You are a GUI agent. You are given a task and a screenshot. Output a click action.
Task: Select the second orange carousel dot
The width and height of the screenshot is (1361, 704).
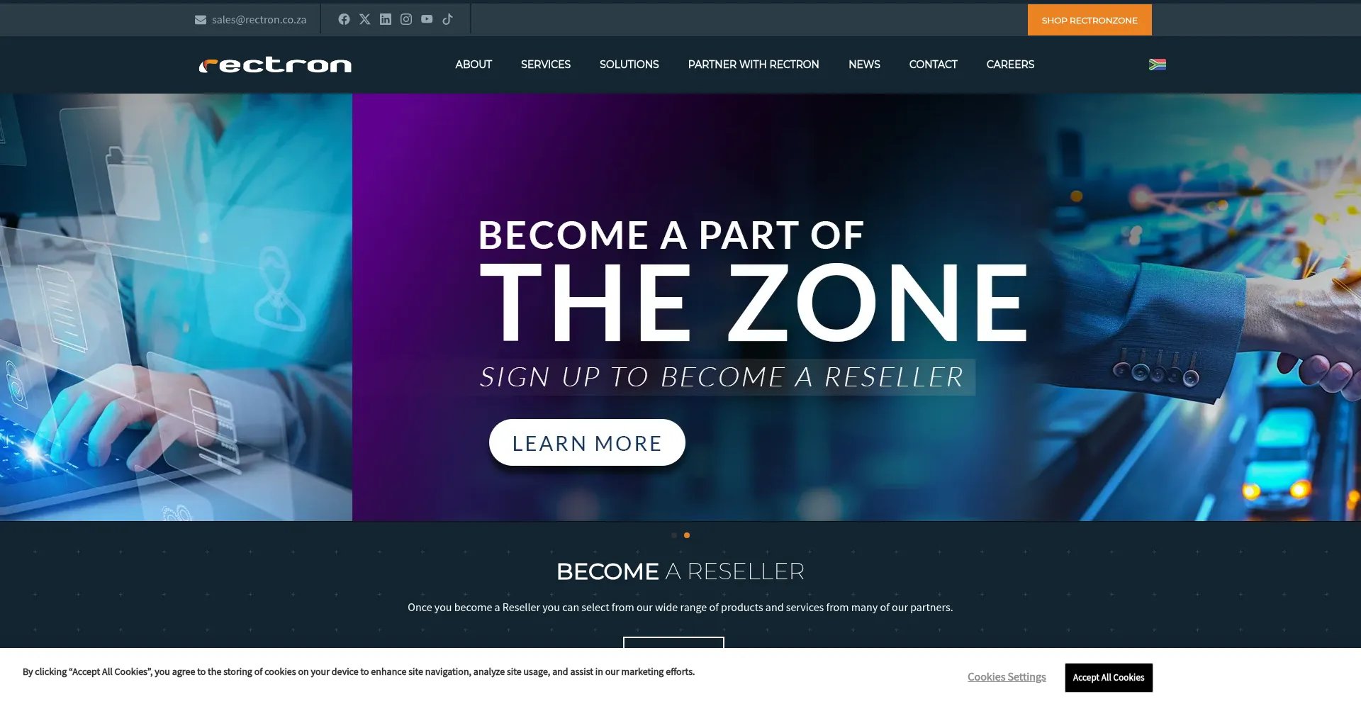(687, 535)
